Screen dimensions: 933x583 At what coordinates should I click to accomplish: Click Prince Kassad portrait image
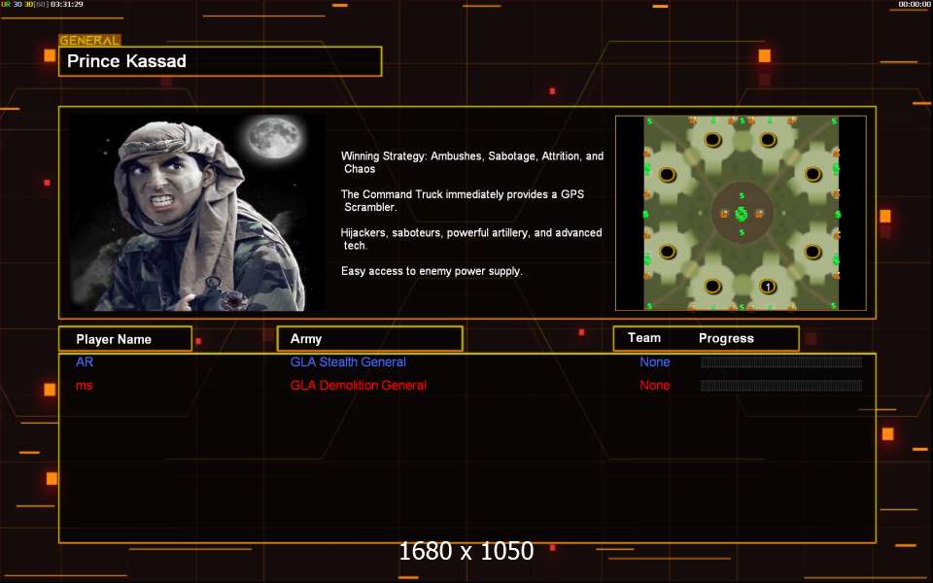point(197,213)
